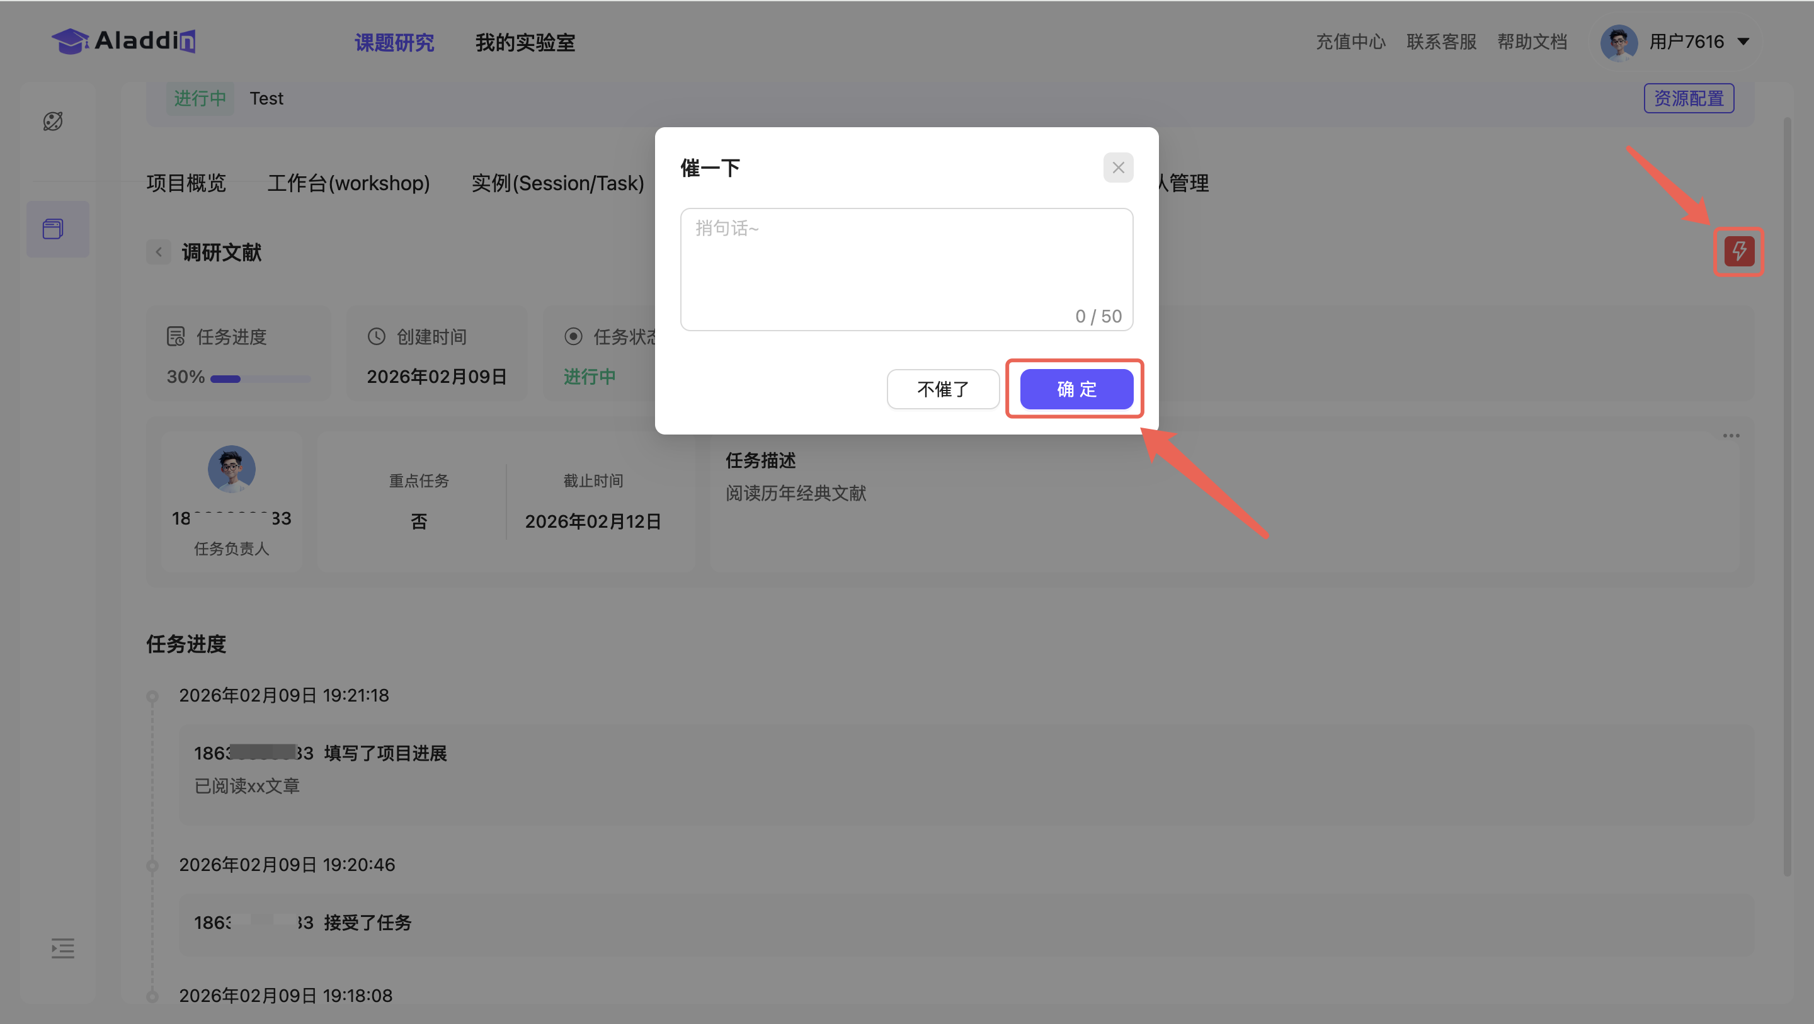Open the 工作台(workshop) tab
The image size is (1814, 1024).
pyautogui.click(x=348, y=183)
